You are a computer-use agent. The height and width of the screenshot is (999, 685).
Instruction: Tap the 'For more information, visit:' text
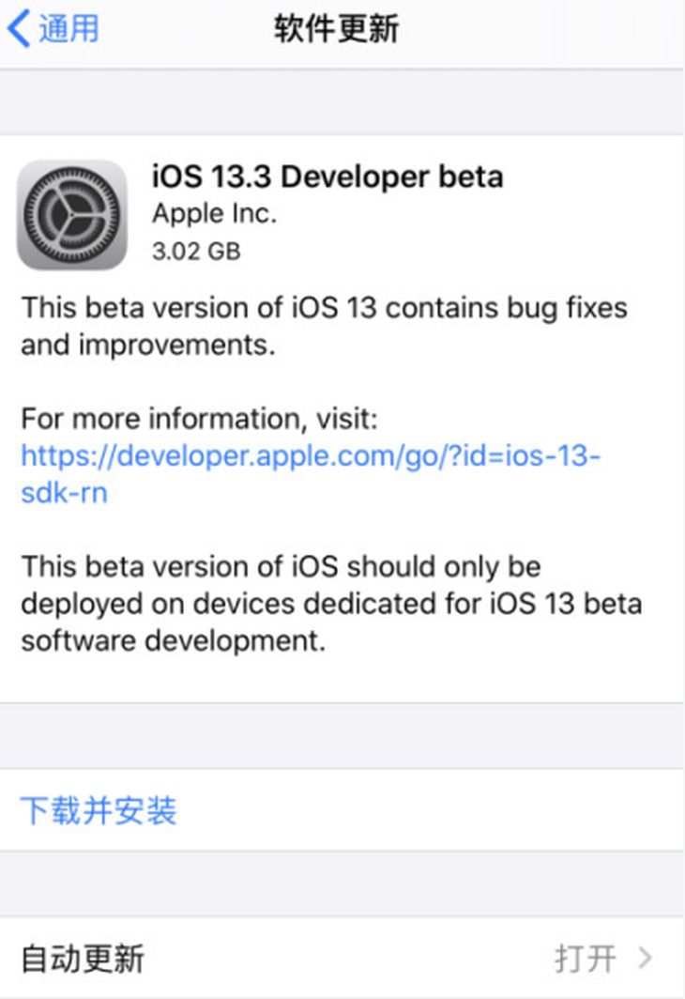tap(199, 419)
